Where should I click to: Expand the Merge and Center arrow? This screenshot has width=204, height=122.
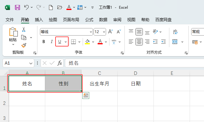(x=182, y=42)
